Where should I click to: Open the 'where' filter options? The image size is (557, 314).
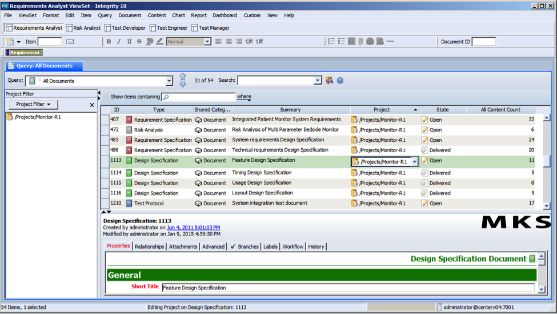244,96
